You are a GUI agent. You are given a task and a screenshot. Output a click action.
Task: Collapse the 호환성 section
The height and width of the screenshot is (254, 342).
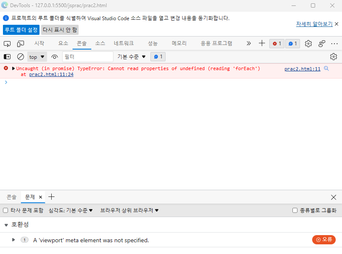pyautogui.click(x=6, y=225)
